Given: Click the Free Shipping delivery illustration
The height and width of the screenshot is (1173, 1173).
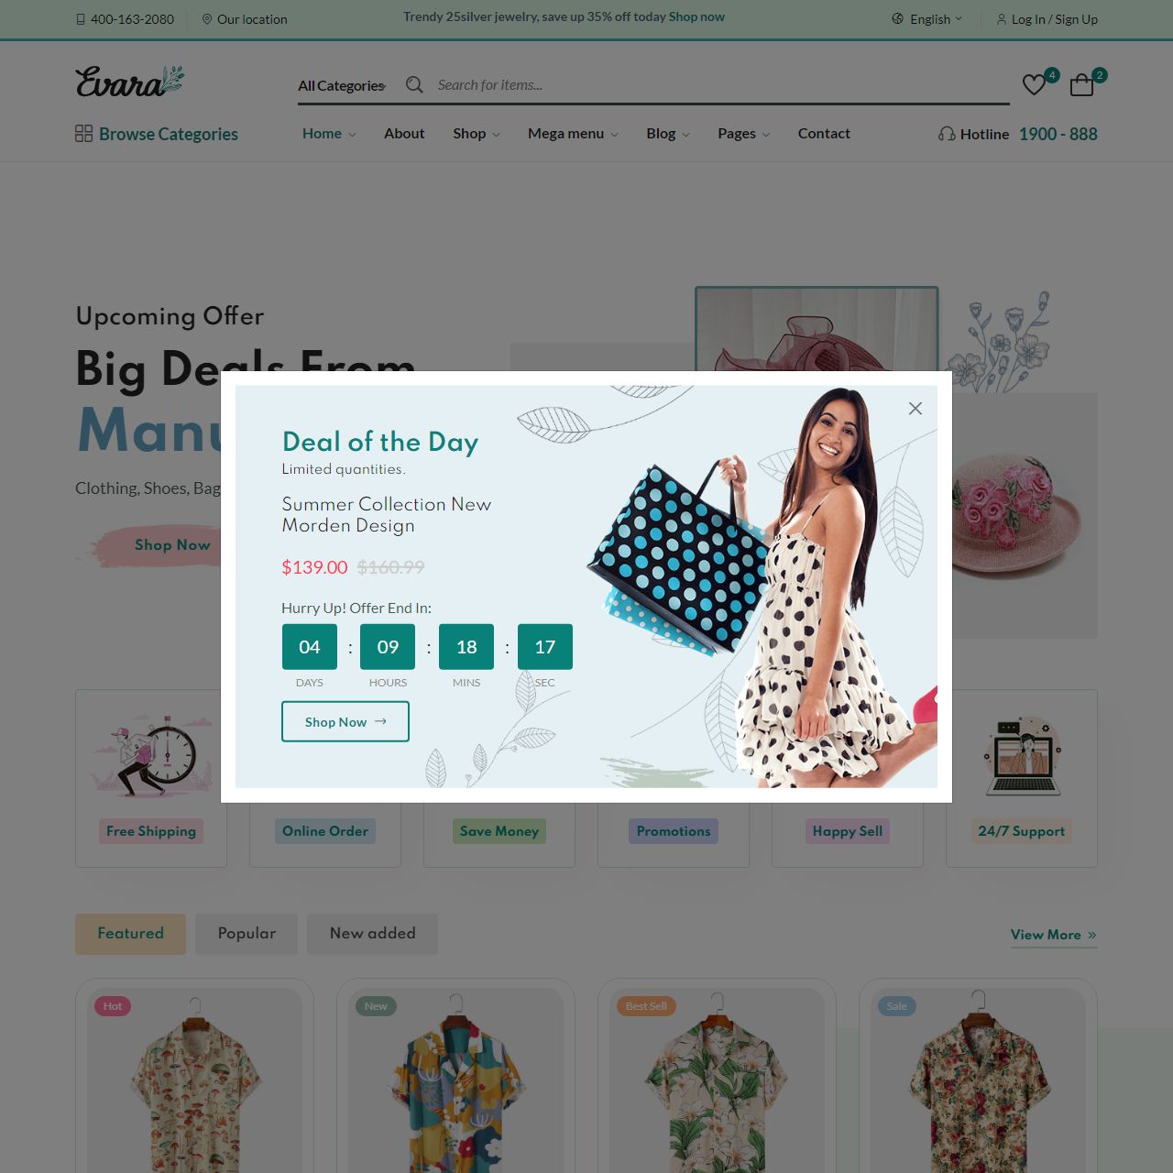Looking at the screenshot, I should 146,755.
